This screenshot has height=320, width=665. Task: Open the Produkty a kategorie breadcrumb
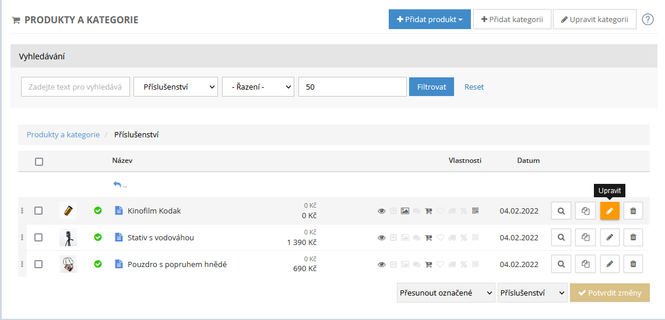[x=63, y=134]
